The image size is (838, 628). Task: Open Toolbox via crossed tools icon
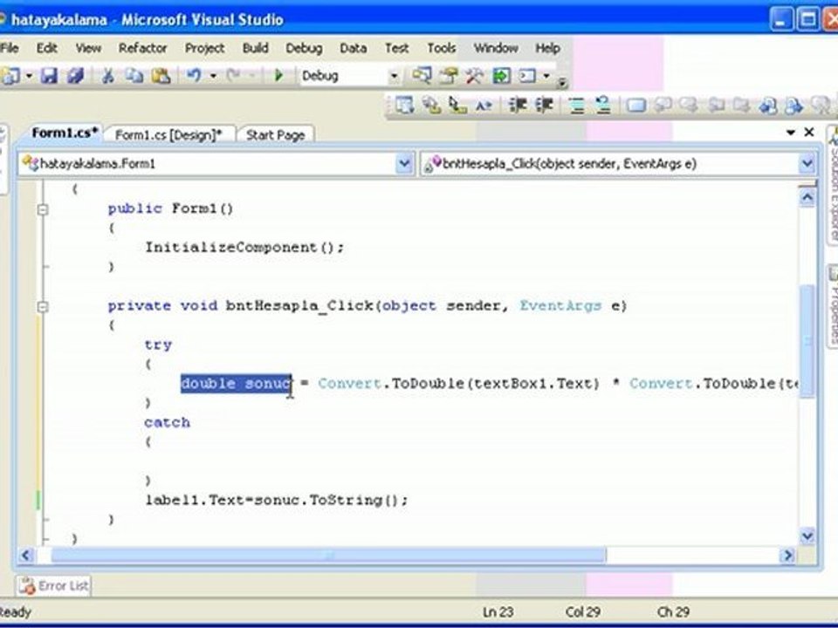475,76
